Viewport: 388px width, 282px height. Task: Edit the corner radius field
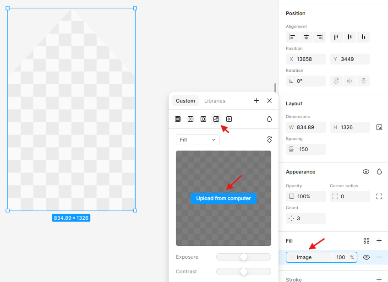coord(350,196)
